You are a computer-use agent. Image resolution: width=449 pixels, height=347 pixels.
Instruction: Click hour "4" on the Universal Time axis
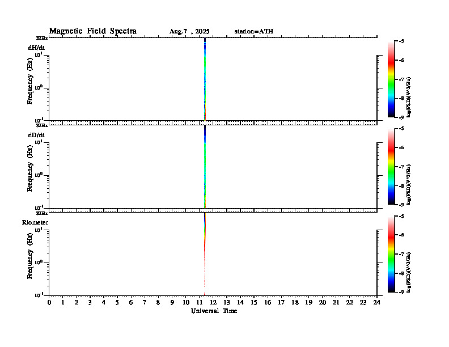104,302
